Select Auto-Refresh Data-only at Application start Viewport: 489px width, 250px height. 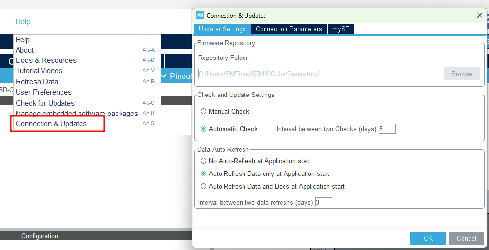204,173
